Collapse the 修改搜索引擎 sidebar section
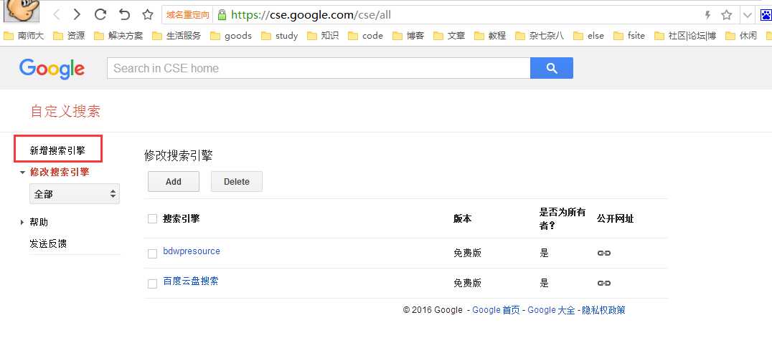 pos(22,173)
